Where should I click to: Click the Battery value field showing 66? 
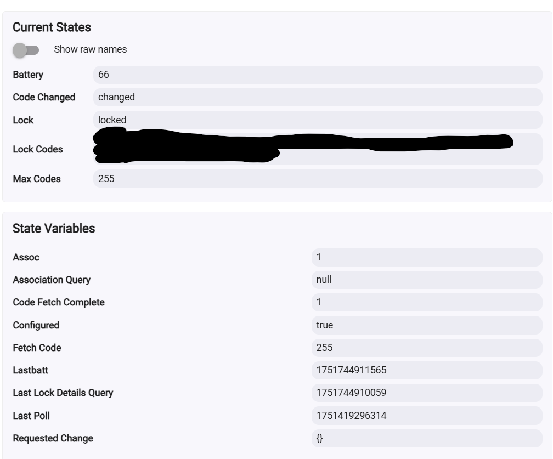point(318,75)
